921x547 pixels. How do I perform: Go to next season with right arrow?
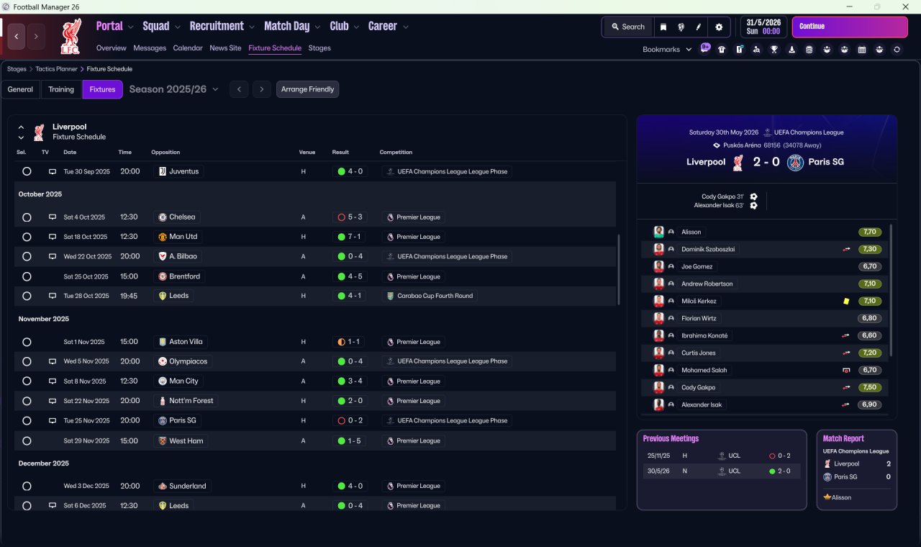(x=262, y=89)
